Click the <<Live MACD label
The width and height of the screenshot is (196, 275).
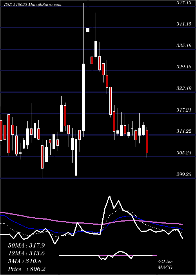tap(165, 265)
